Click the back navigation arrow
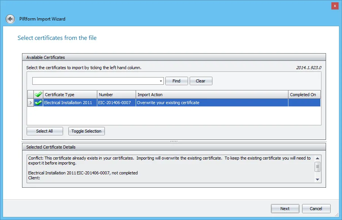 [x=10, y=19]
